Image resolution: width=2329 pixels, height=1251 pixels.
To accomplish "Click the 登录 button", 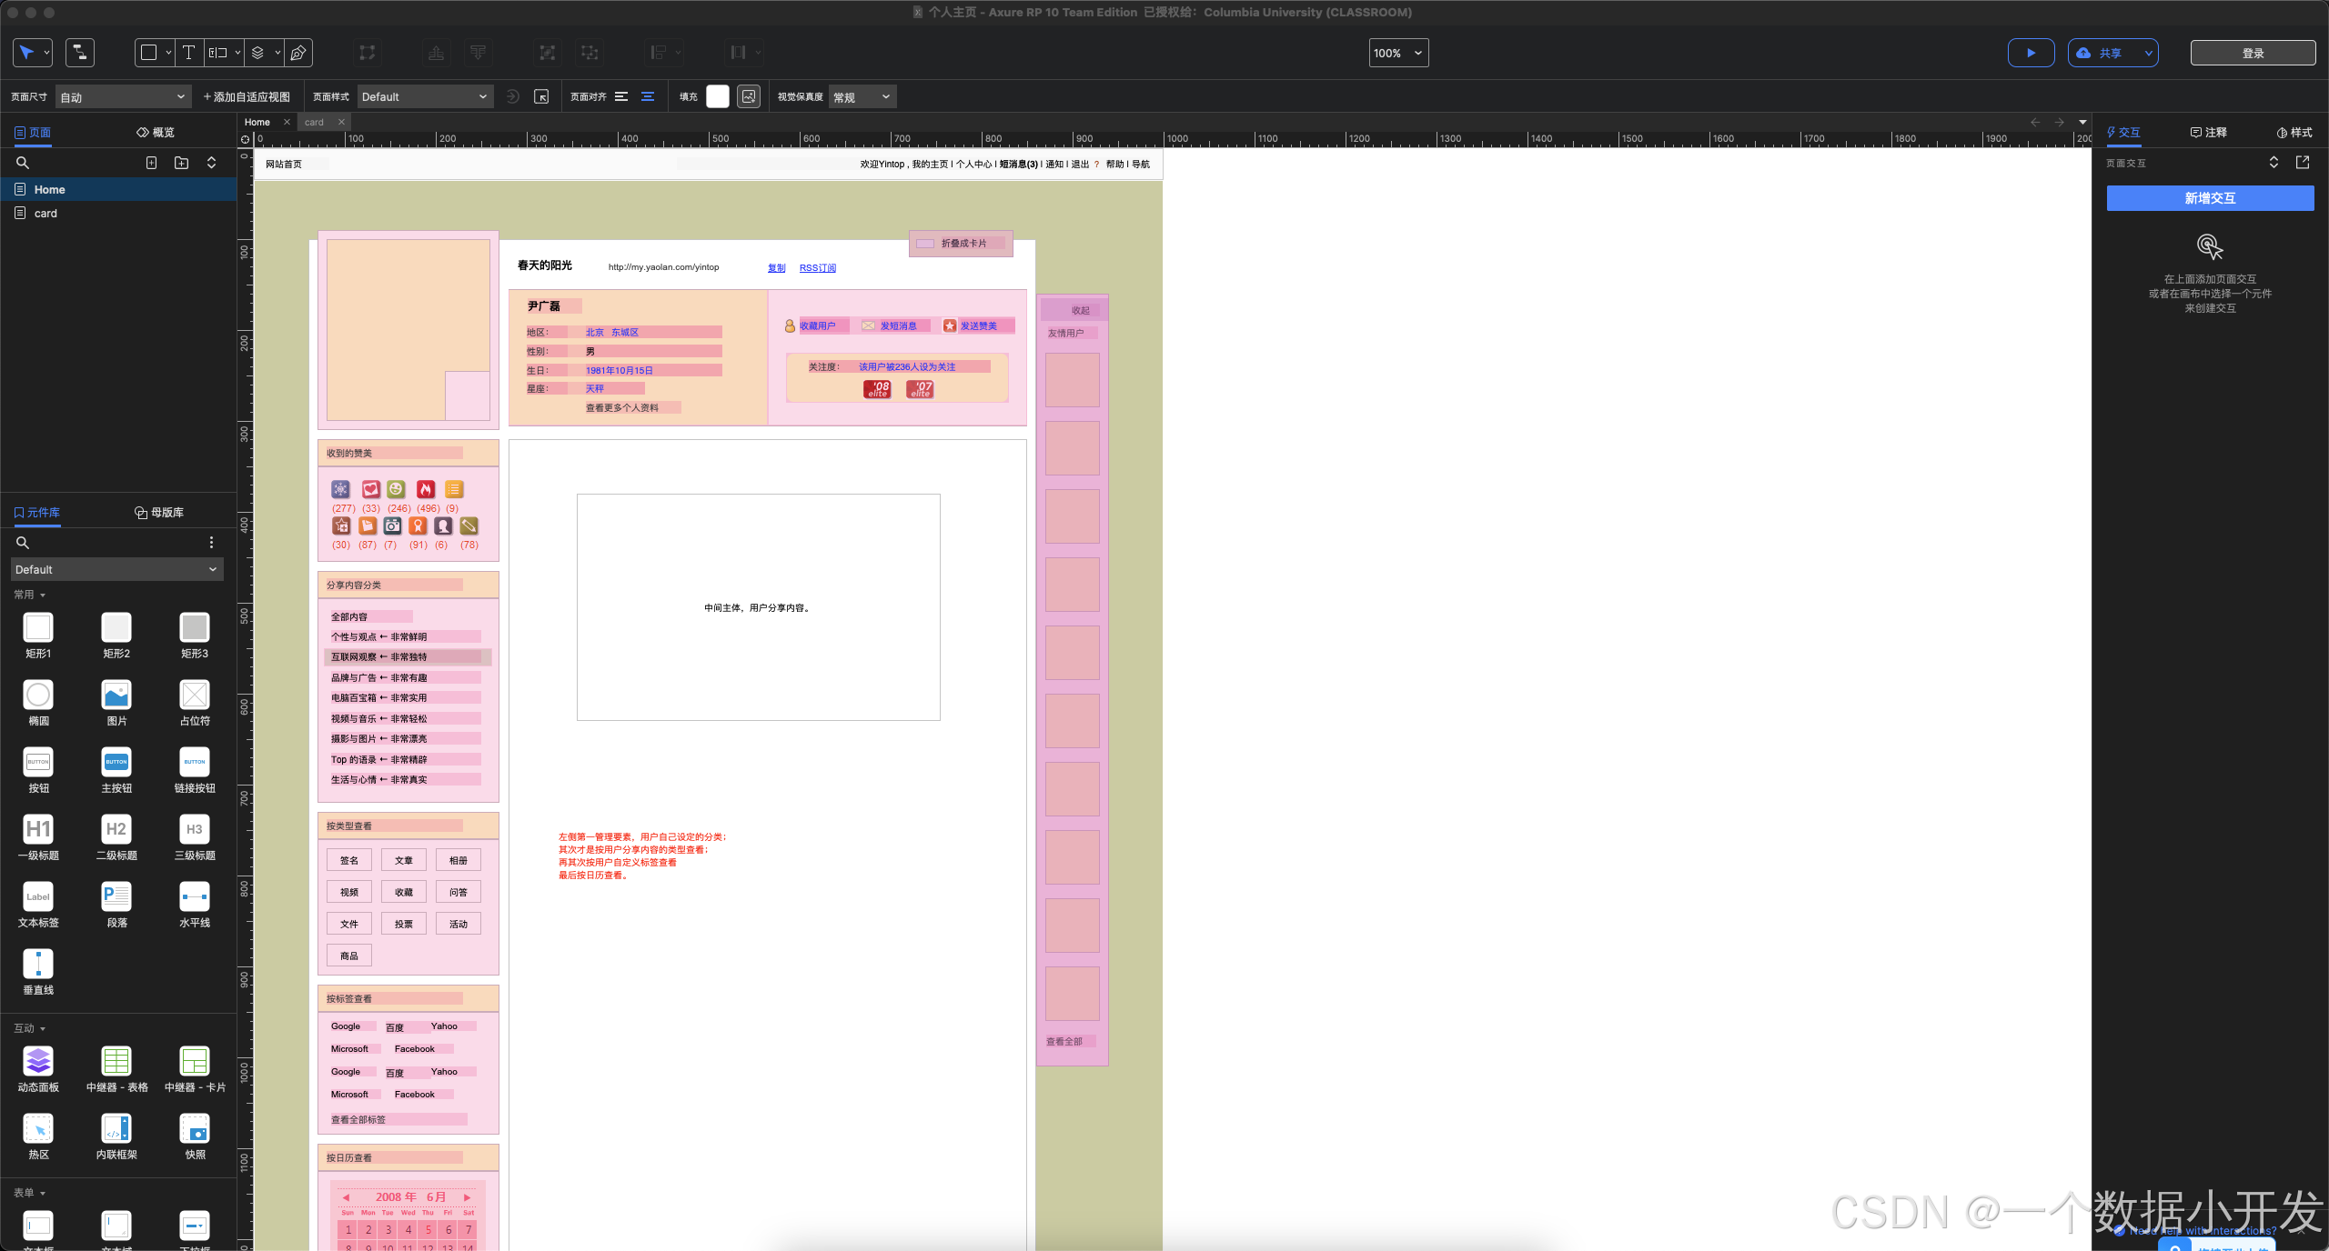I will tap(2253, 53).
